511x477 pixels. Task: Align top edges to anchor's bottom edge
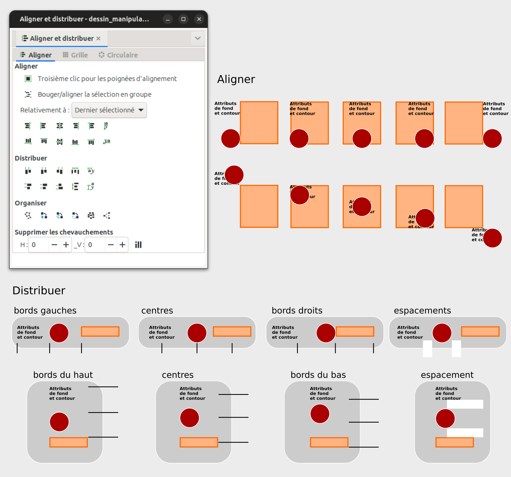coord(91,141)
